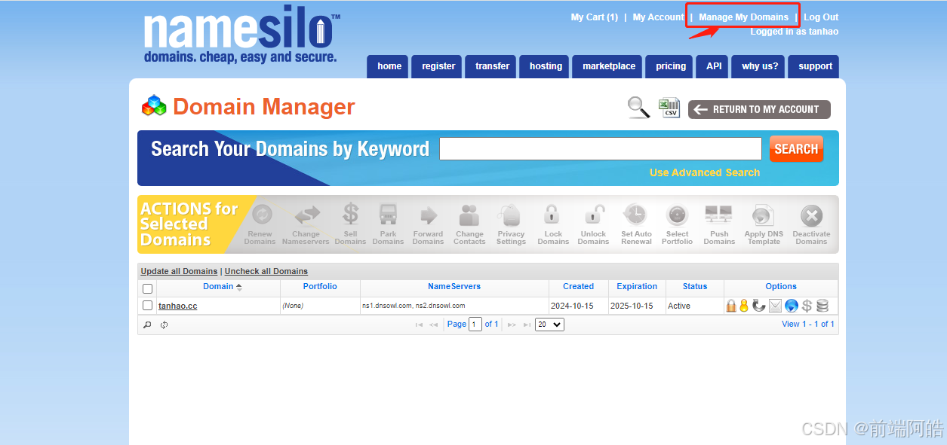Sort by the Expiration column header

(637, 286)
